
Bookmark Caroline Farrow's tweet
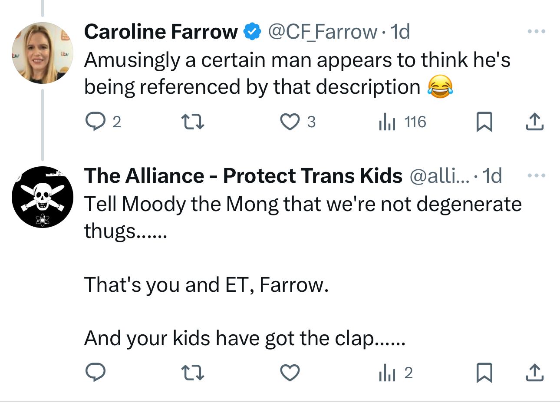484,122
